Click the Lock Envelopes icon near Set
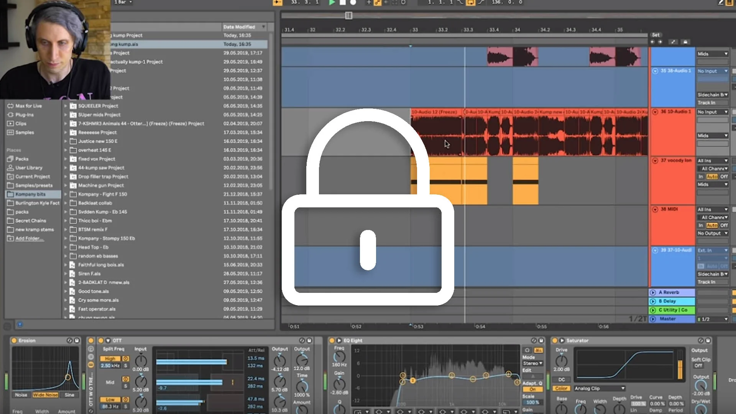Screen dimensions: 736x414 (685, 42)
